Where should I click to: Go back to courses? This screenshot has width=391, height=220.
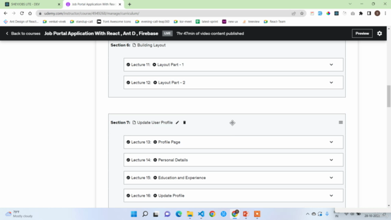coord(23,34)
